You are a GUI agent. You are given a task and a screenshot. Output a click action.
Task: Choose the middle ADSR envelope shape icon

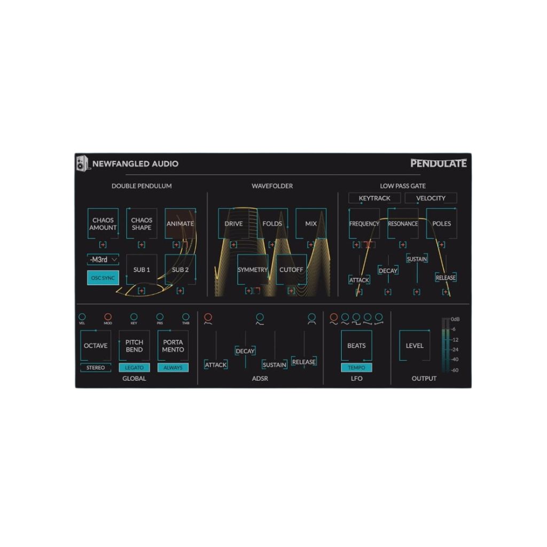[x=260, y=318]
